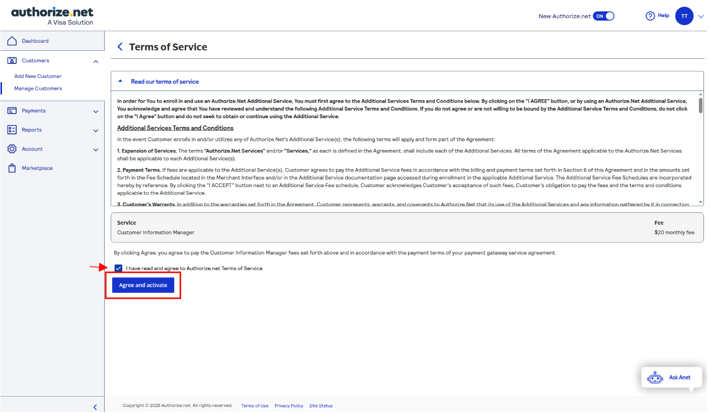
Task: Click the Customers label in the sidebar
Action: pos(35,60)
